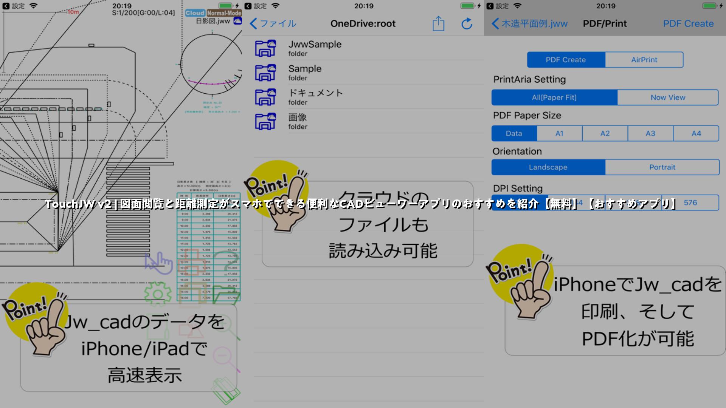Viewport: 726px width, 408px height.
Task: Refresh the OneDrive:root file list
Action: [x=467, y=23]
